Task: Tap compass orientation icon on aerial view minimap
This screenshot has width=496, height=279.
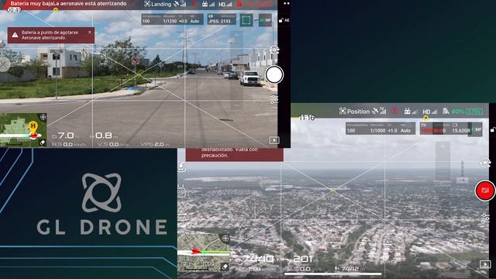Action: (226, 238)
